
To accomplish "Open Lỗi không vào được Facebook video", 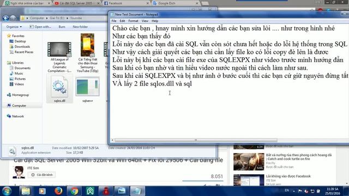I will click(288, 176).
